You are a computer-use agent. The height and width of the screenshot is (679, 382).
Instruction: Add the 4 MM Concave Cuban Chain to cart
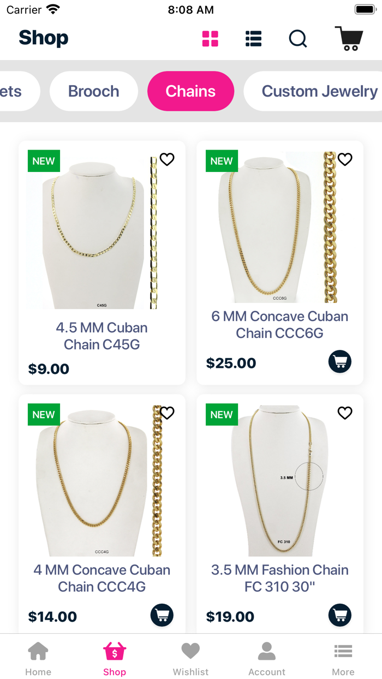pyautogui.click(x=162, y=615)
